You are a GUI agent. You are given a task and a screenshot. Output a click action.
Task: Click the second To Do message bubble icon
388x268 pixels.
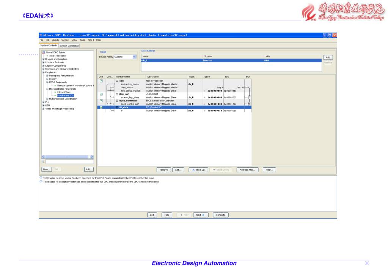(x=41, y=182)
